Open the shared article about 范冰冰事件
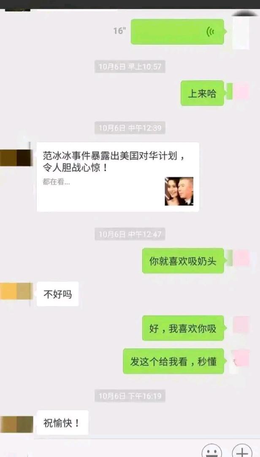The width and height of the screenshot is (260, 457). [118, 177]
